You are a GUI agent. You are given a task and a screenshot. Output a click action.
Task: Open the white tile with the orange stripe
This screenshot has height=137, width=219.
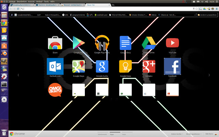172,90
